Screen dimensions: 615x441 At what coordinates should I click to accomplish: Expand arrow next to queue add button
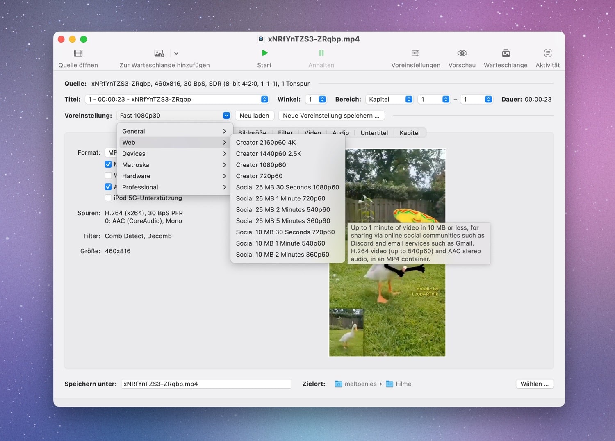(x=176, y=54)
